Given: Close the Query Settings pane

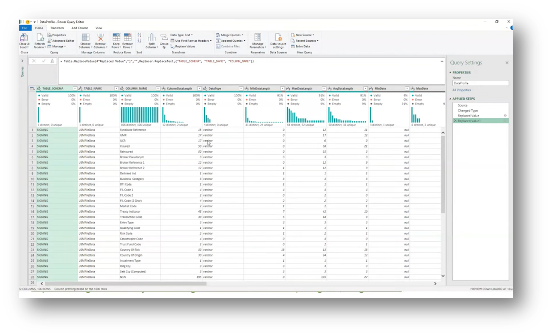Looking at the screenshot, I should (x=507, y=63).
